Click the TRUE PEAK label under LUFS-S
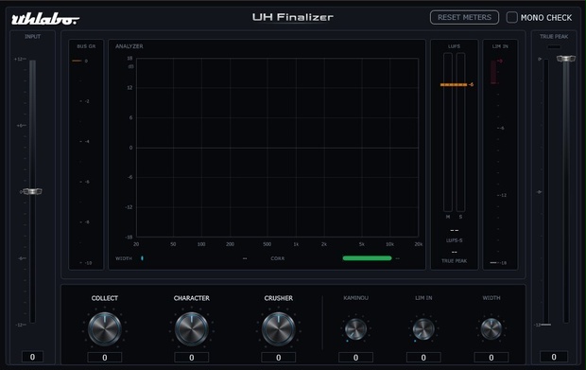The image size is (586, 370). (454, 261)
